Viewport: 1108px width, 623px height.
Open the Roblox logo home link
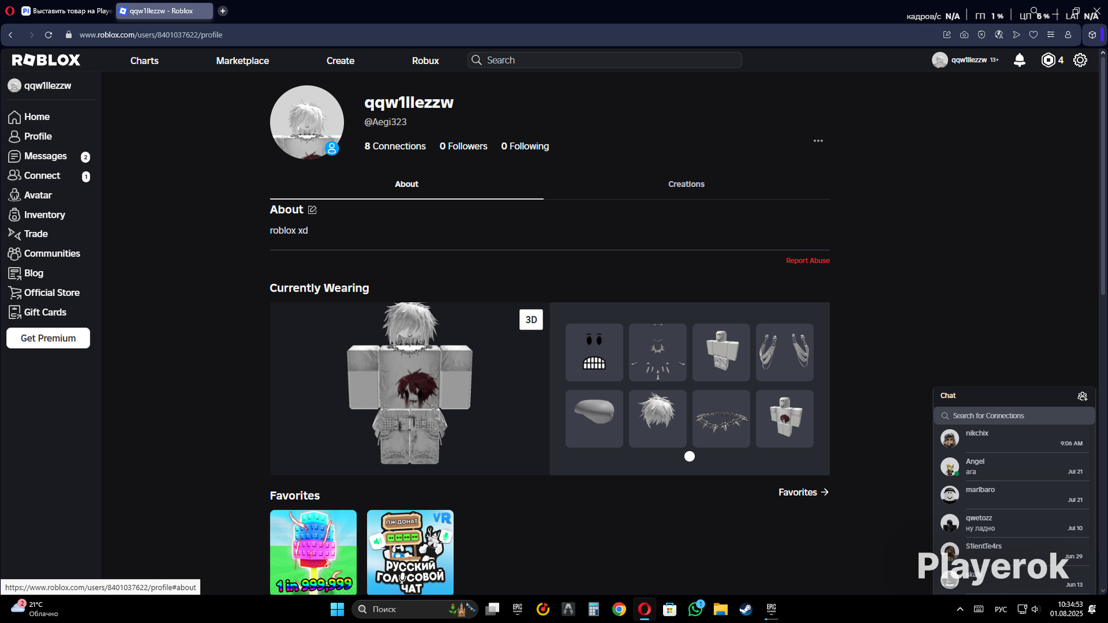(x=46, y=60)
